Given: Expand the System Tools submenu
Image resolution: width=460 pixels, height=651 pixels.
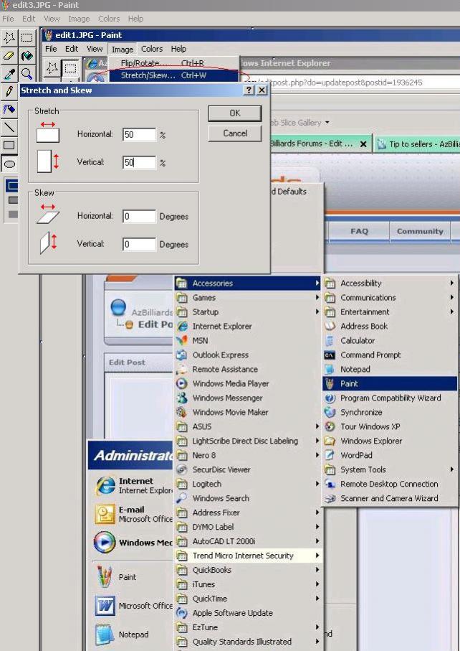Looking at the screenshot, I should pos(390,469).
